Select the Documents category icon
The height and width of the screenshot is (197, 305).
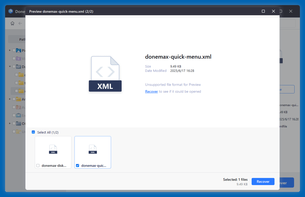18,67
